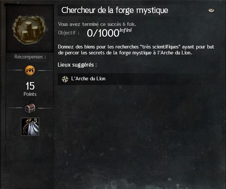Click the Infini superscript label
This screenshot has width=226, height=189.
[x=125, y=30]
